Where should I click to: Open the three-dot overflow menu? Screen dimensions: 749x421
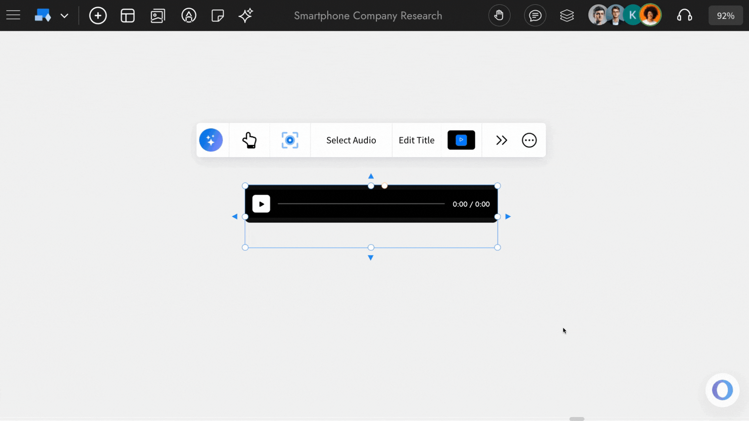pyautogui.click(x=529, y=140)
